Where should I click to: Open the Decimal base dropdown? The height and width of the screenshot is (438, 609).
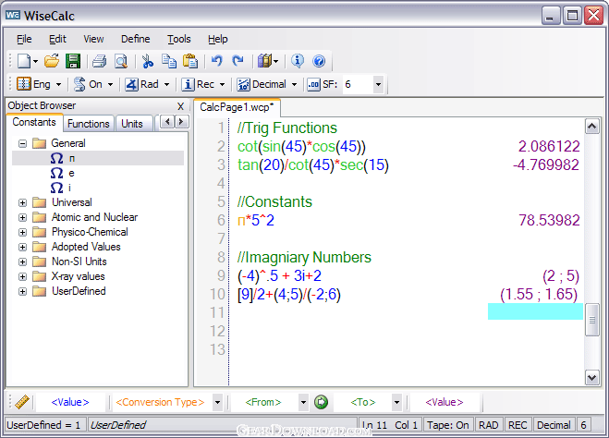(294, 84)
